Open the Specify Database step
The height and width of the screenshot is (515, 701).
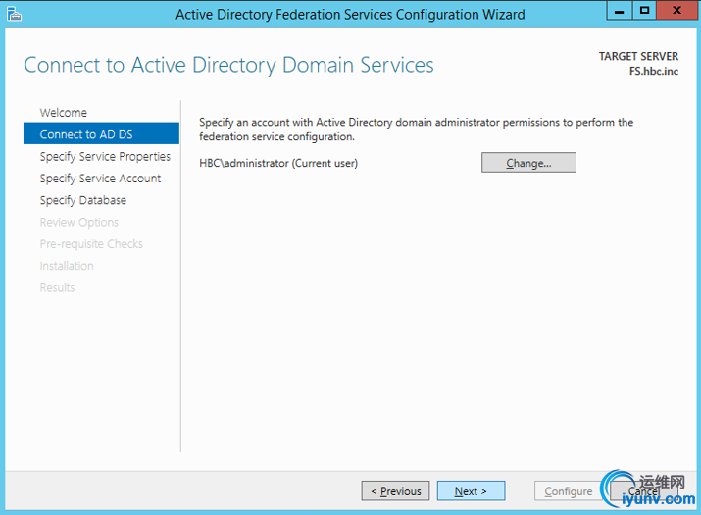point(83,200)
